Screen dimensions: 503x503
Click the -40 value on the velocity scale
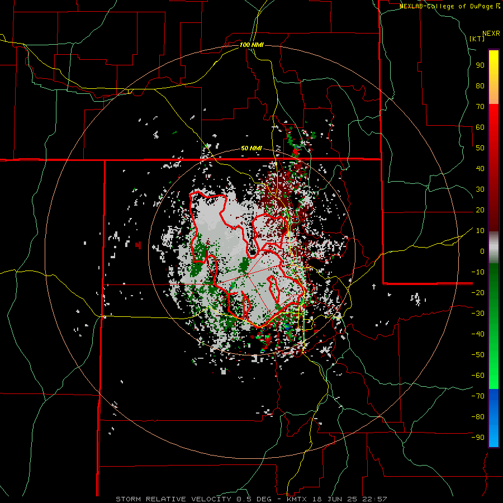(x=478, y=334)
